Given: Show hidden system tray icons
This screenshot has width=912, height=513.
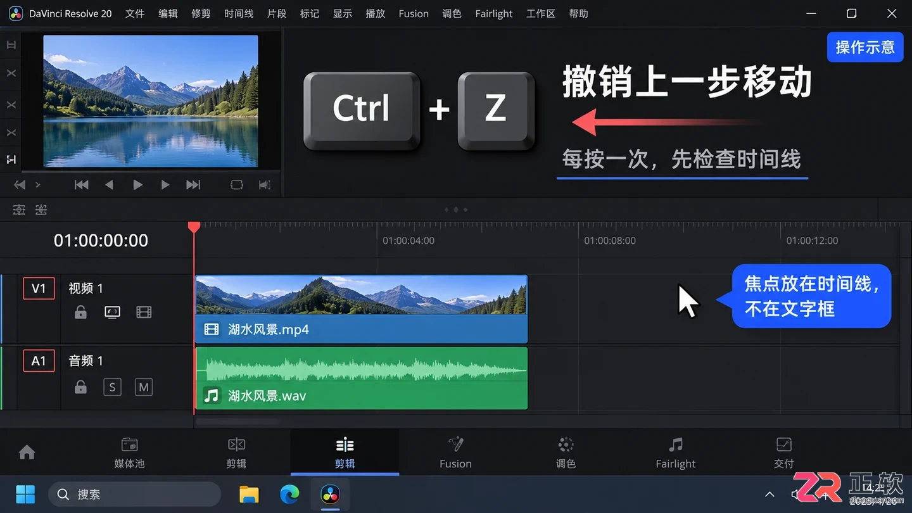Looking at the screenshot, I should pyautogui.click(x=769, y=494).
